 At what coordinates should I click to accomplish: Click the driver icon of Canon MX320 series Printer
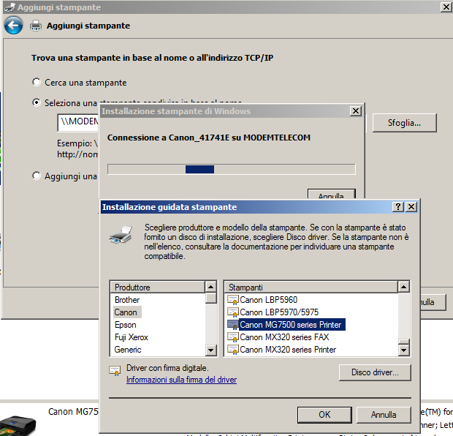click(233, 350)
